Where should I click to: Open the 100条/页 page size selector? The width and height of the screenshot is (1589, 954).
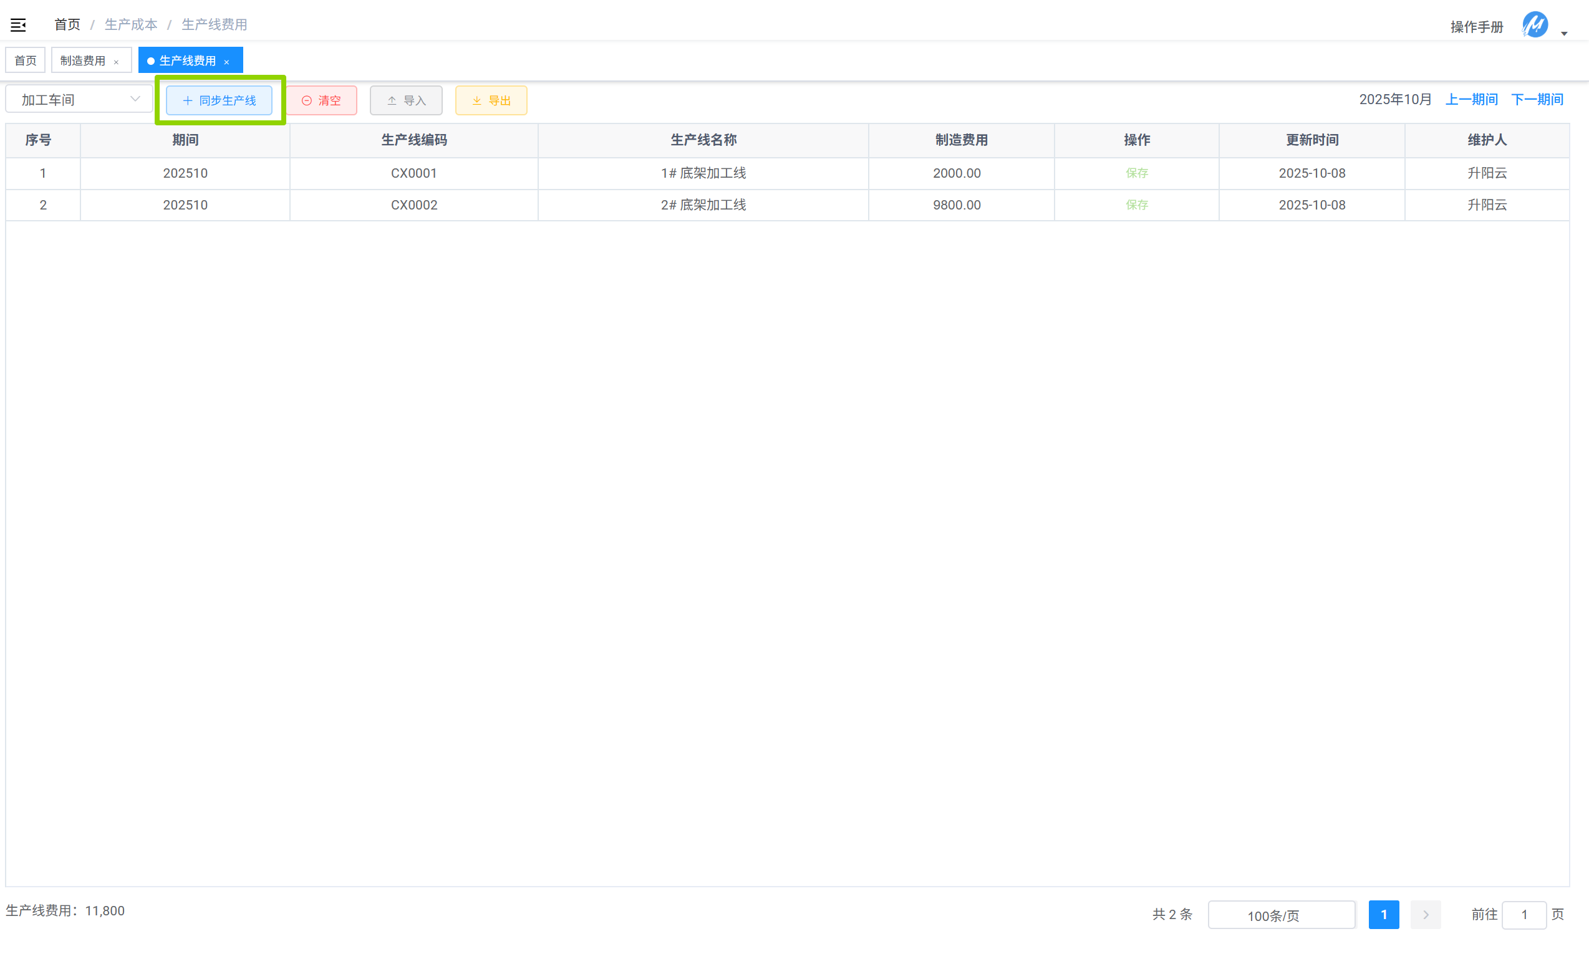coord(1281,915)
